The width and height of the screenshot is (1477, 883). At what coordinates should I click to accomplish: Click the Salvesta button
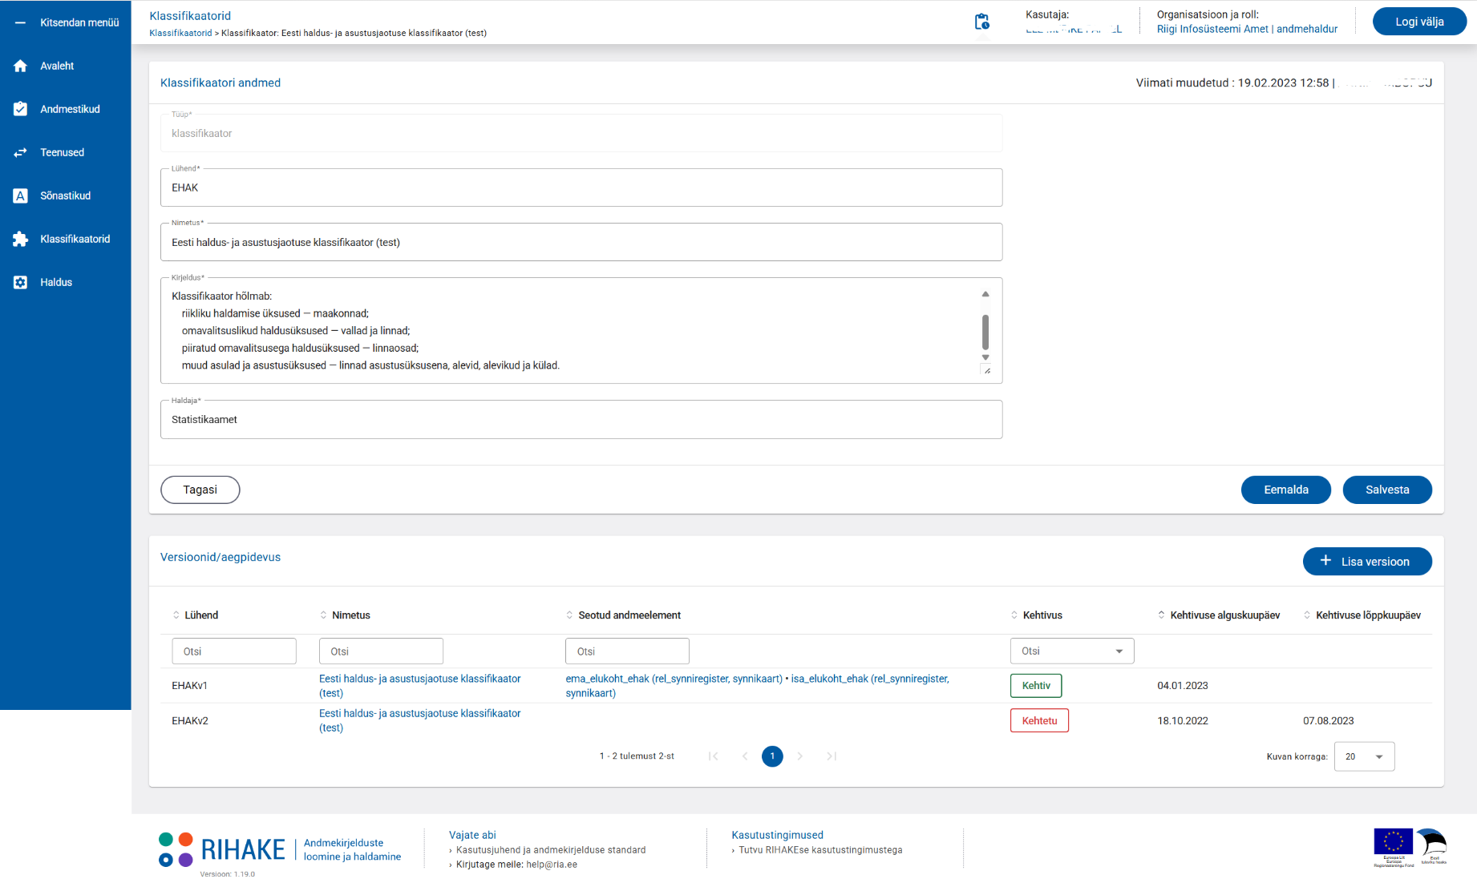[1386, 490]
